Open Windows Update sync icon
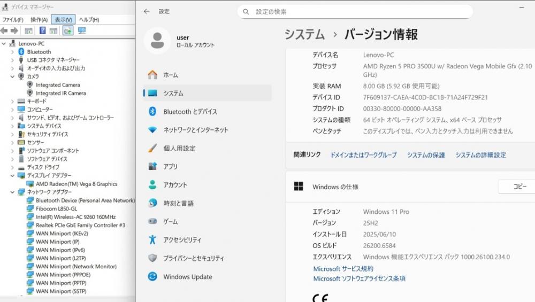Screen dimensions: 535x302 [x=152, y=276]
